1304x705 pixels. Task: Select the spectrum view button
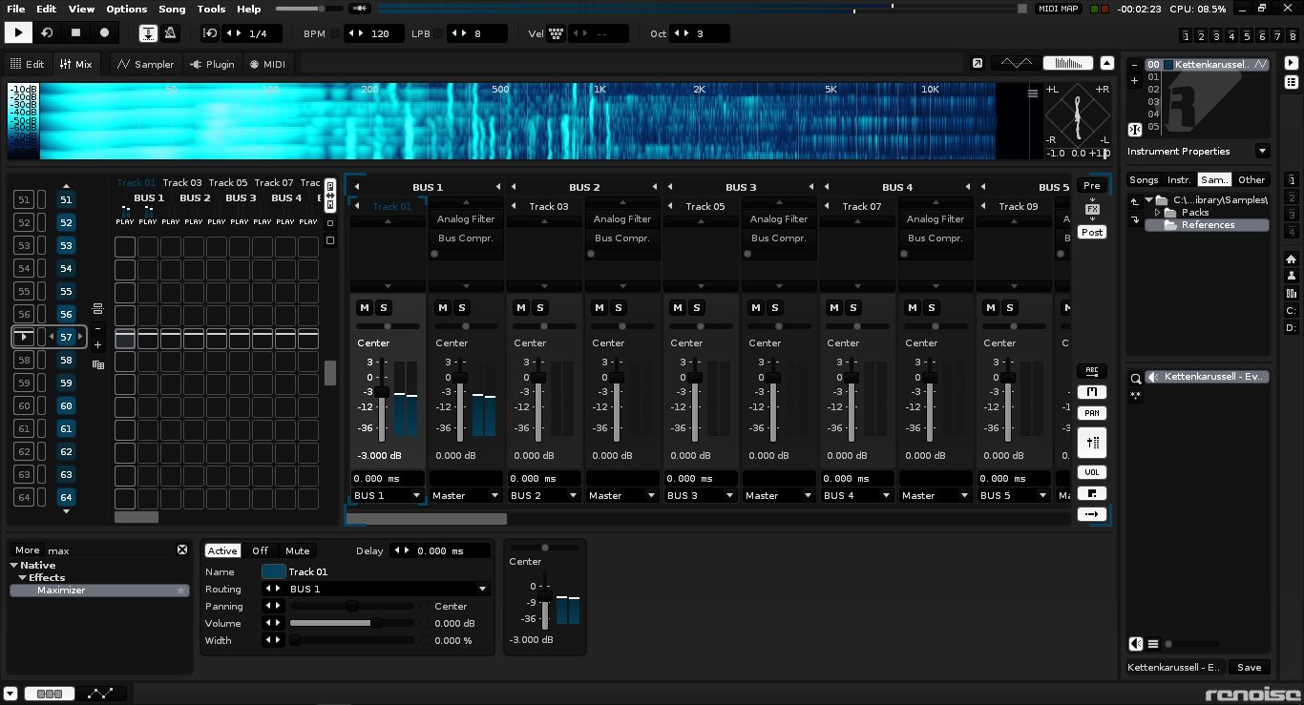click(1068, 63)
